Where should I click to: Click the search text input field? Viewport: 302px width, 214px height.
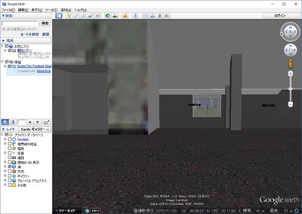(x=20, y=23)
